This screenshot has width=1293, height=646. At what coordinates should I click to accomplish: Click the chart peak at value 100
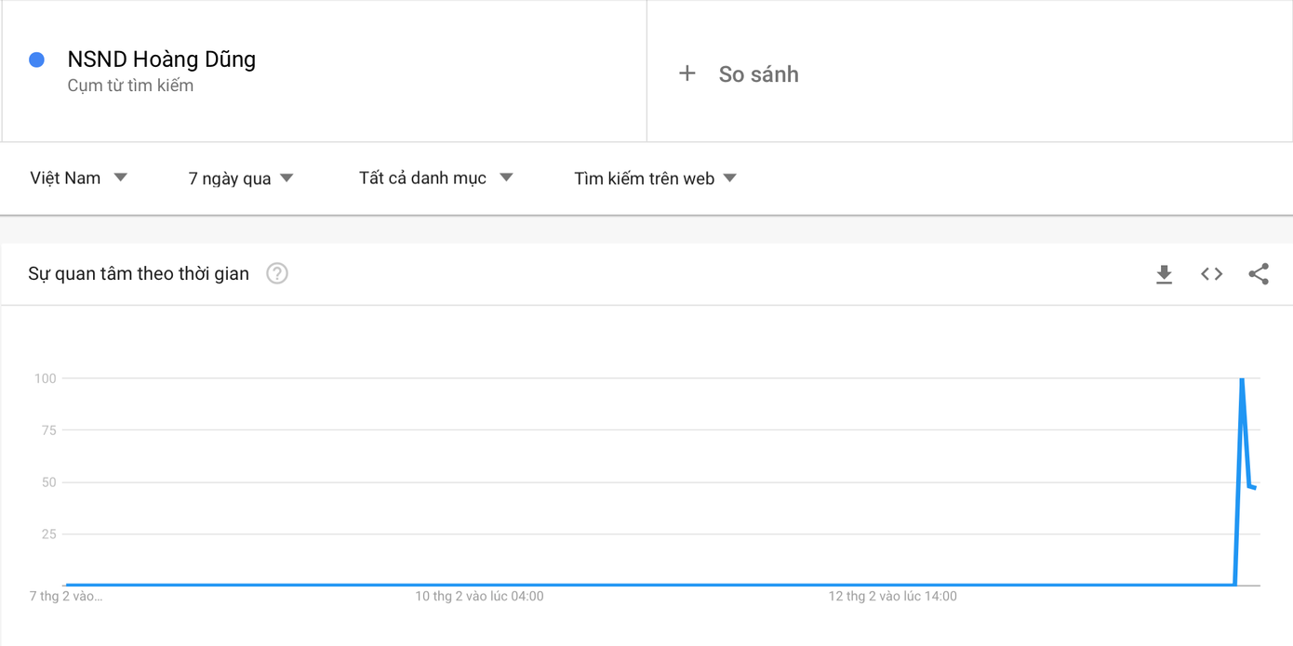pyautogui.click(x=1242, y=379)
